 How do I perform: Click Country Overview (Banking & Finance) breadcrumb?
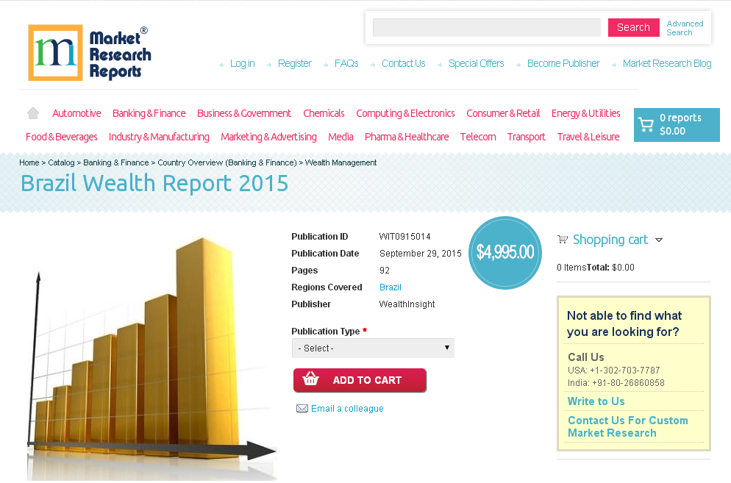[227, 162]
